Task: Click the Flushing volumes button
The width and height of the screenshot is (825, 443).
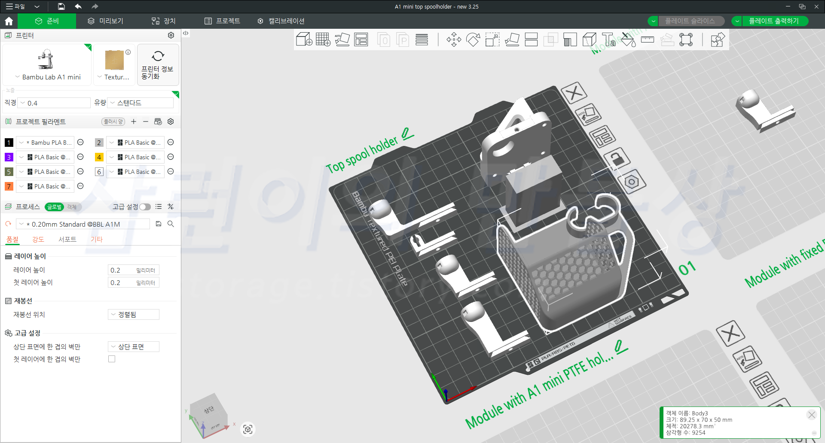Action: pyautogui.click(x=113, y=121)
